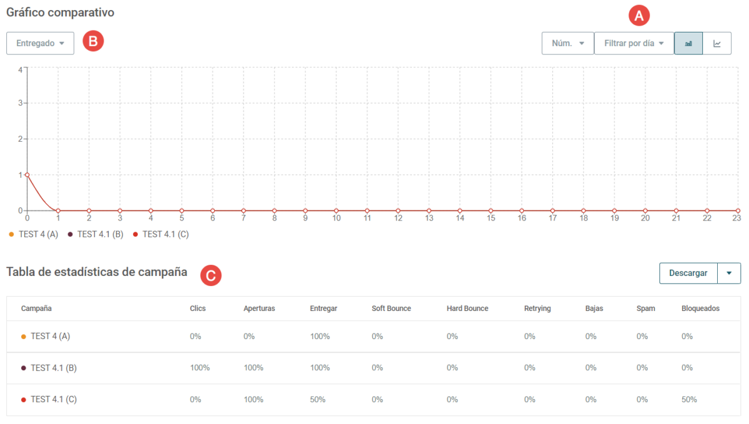Open the Entregado metric dropdown
Screen dimensions: 749x424
40,44
